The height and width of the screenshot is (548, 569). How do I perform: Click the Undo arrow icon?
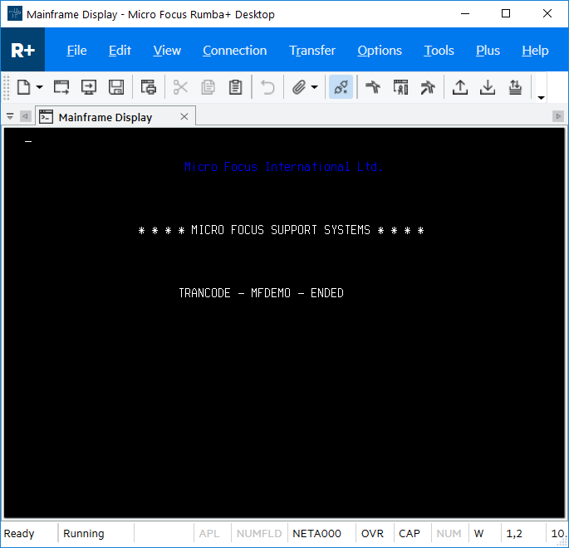pos(267,87)
